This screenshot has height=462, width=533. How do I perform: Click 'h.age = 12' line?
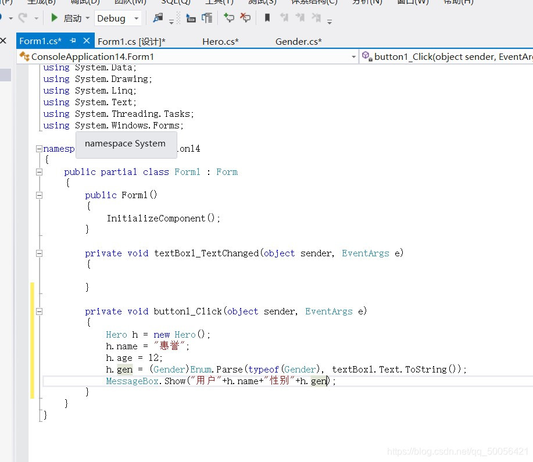(134, 358)
